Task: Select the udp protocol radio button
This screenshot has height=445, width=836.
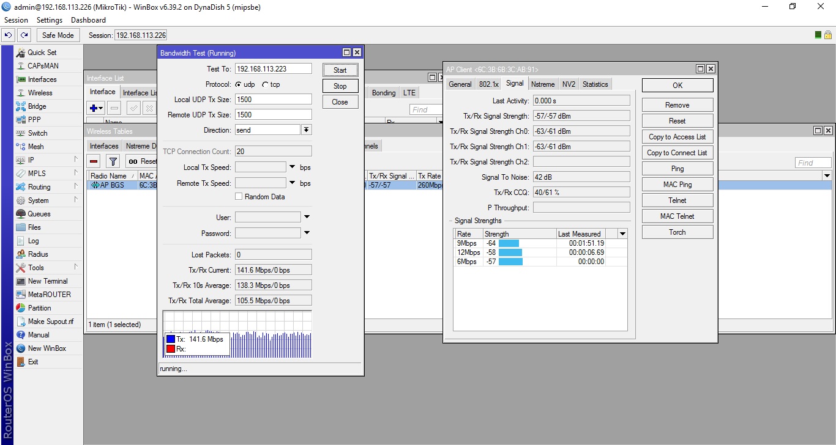Action: (x=238, y=84)
